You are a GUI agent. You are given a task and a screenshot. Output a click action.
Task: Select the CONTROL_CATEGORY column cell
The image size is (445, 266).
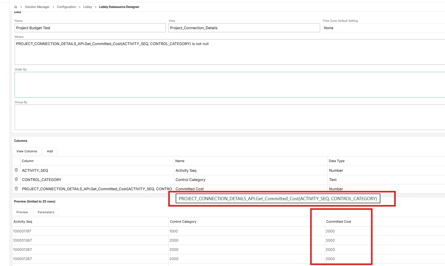point(97,180)
